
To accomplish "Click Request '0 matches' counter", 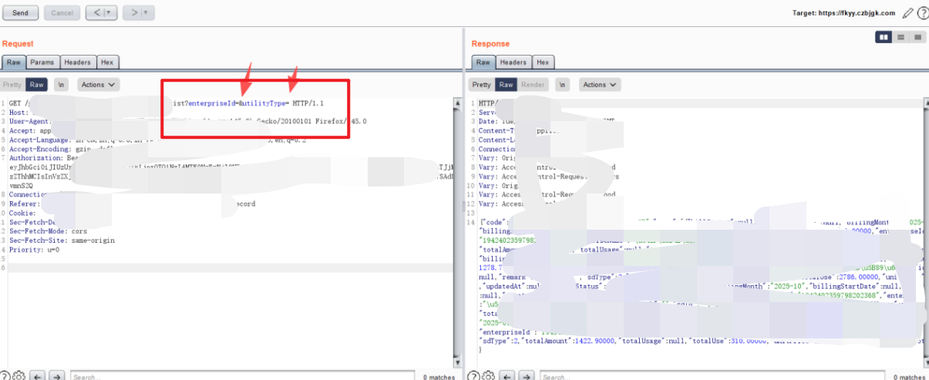I will coord(438,377).
